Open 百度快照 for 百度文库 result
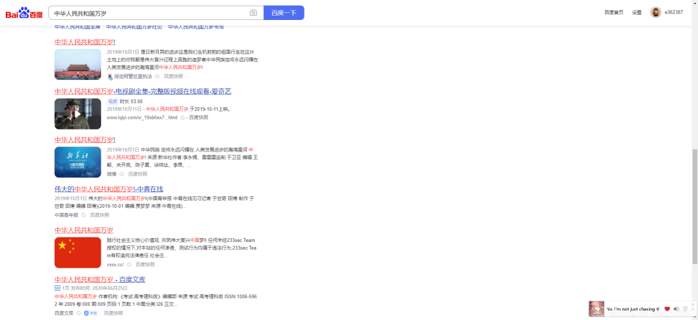The image size is (698, 320). tap(114, 314)
